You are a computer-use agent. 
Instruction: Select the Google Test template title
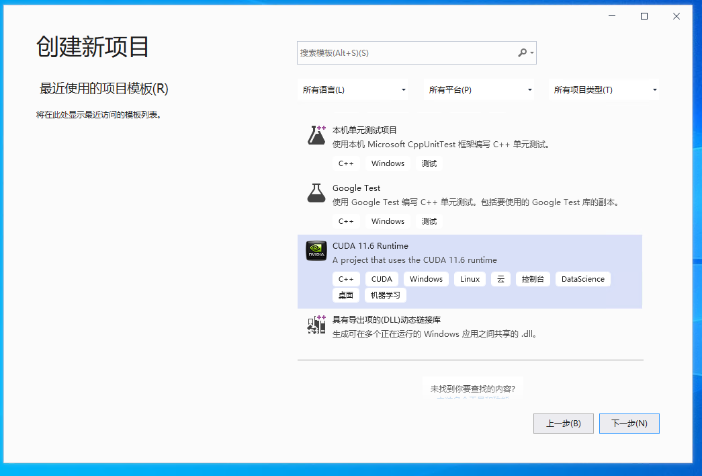click(x=356, y=188)
